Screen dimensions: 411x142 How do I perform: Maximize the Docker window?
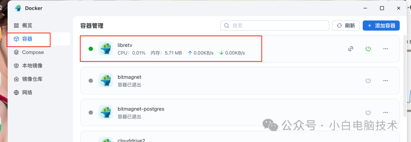[x=382, y=8]
